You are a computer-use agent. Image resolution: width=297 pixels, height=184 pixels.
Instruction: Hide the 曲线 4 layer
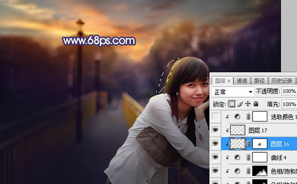pos(215,157)
